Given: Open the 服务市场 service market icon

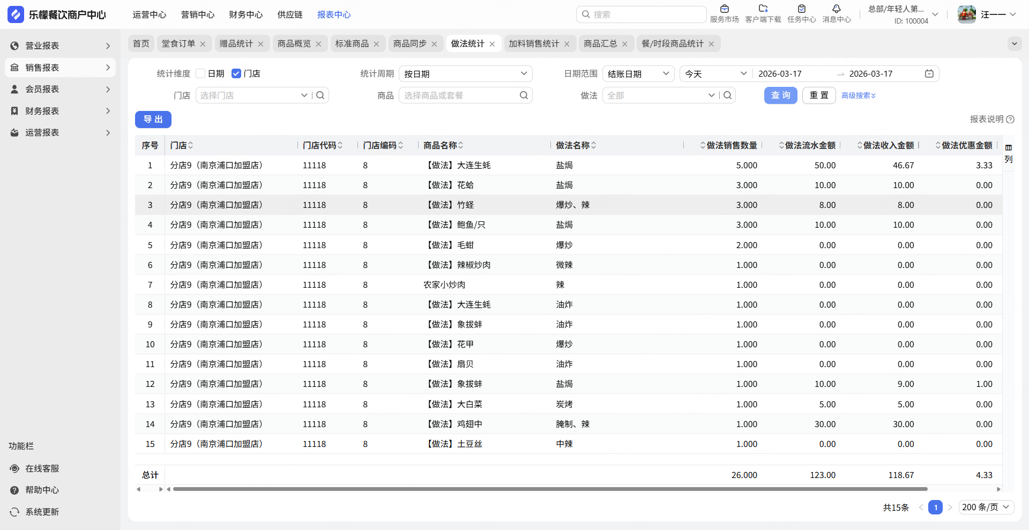Looking at the screenshot, I should coord(724,9).
